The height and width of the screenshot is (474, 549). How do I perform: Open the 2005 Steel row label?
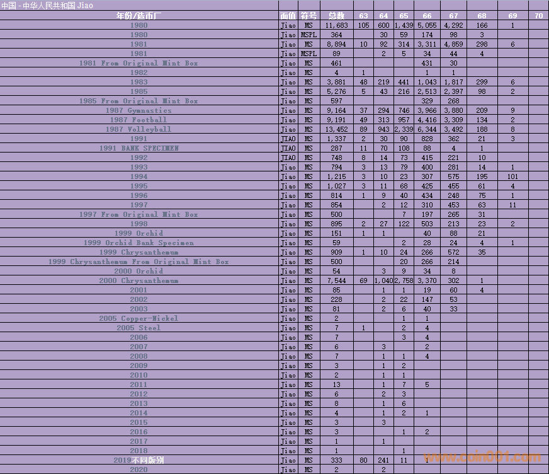(x=139, y=328)
